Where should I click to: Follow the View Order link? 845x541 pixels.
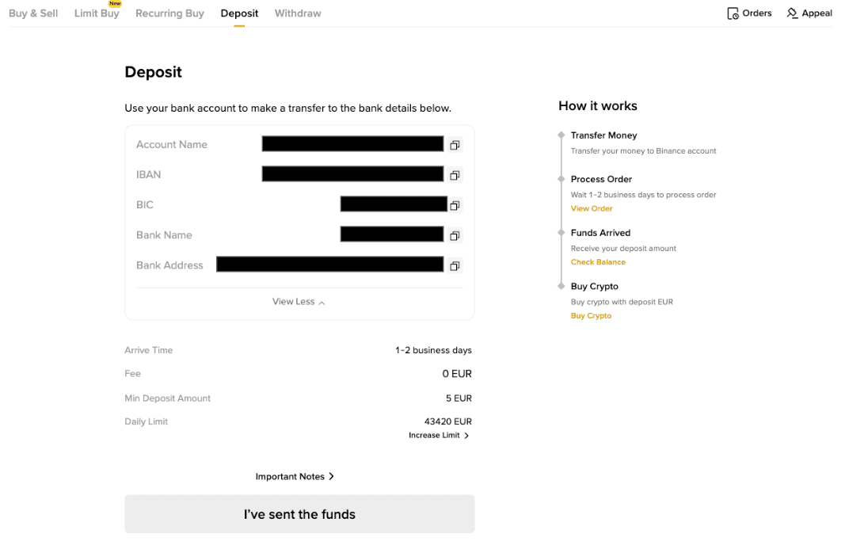pyautogui.click(x=592, y=209)
